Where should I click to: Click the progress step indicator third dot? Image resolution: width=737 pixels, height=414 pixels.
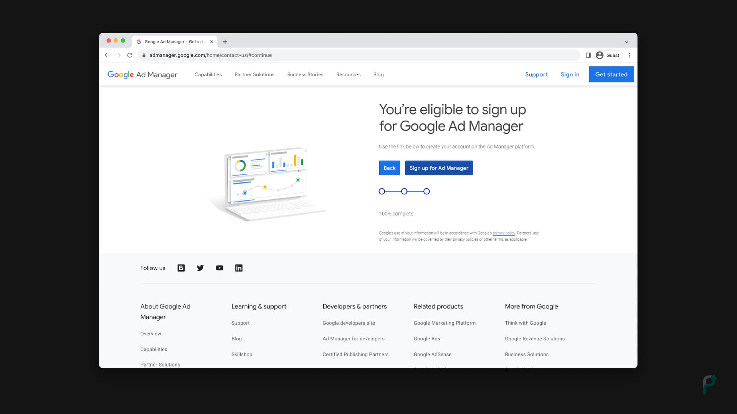(x=427, y=191)
